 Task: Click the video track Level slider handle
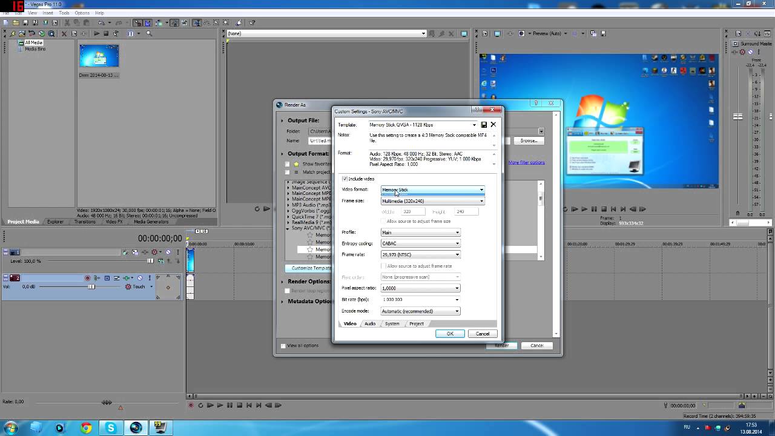coord(150,261)
